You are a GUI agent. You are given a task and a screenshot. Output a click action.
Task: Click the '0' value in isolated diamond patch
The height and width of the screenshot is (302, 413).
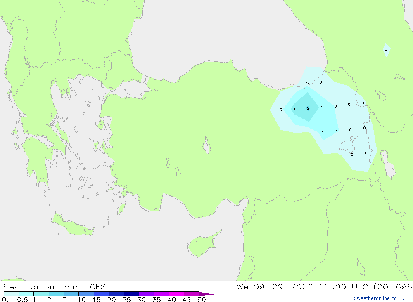[x=386, y=49]
